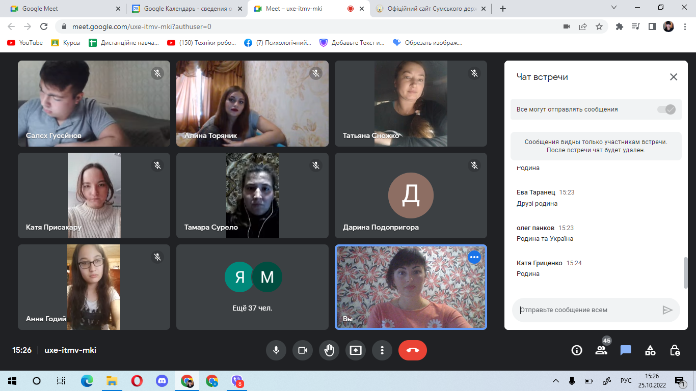Switch to the Офіційний сайт Сумського tab
The height and width of the screenshot is (391, 696).
431,9
